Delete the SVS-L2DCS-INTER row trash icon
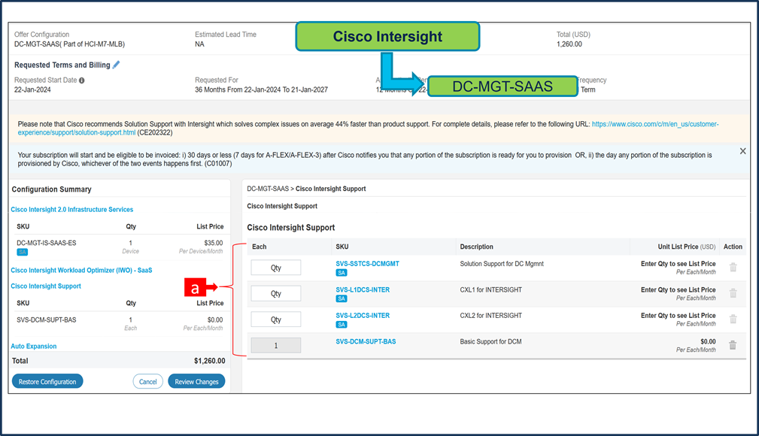759x436 pixels. coord(733,319)
